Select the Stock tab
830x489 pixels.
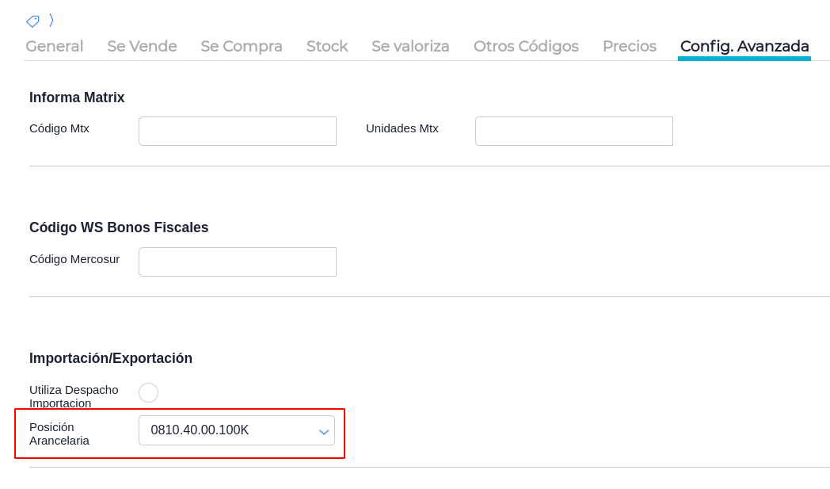point(327,47)
